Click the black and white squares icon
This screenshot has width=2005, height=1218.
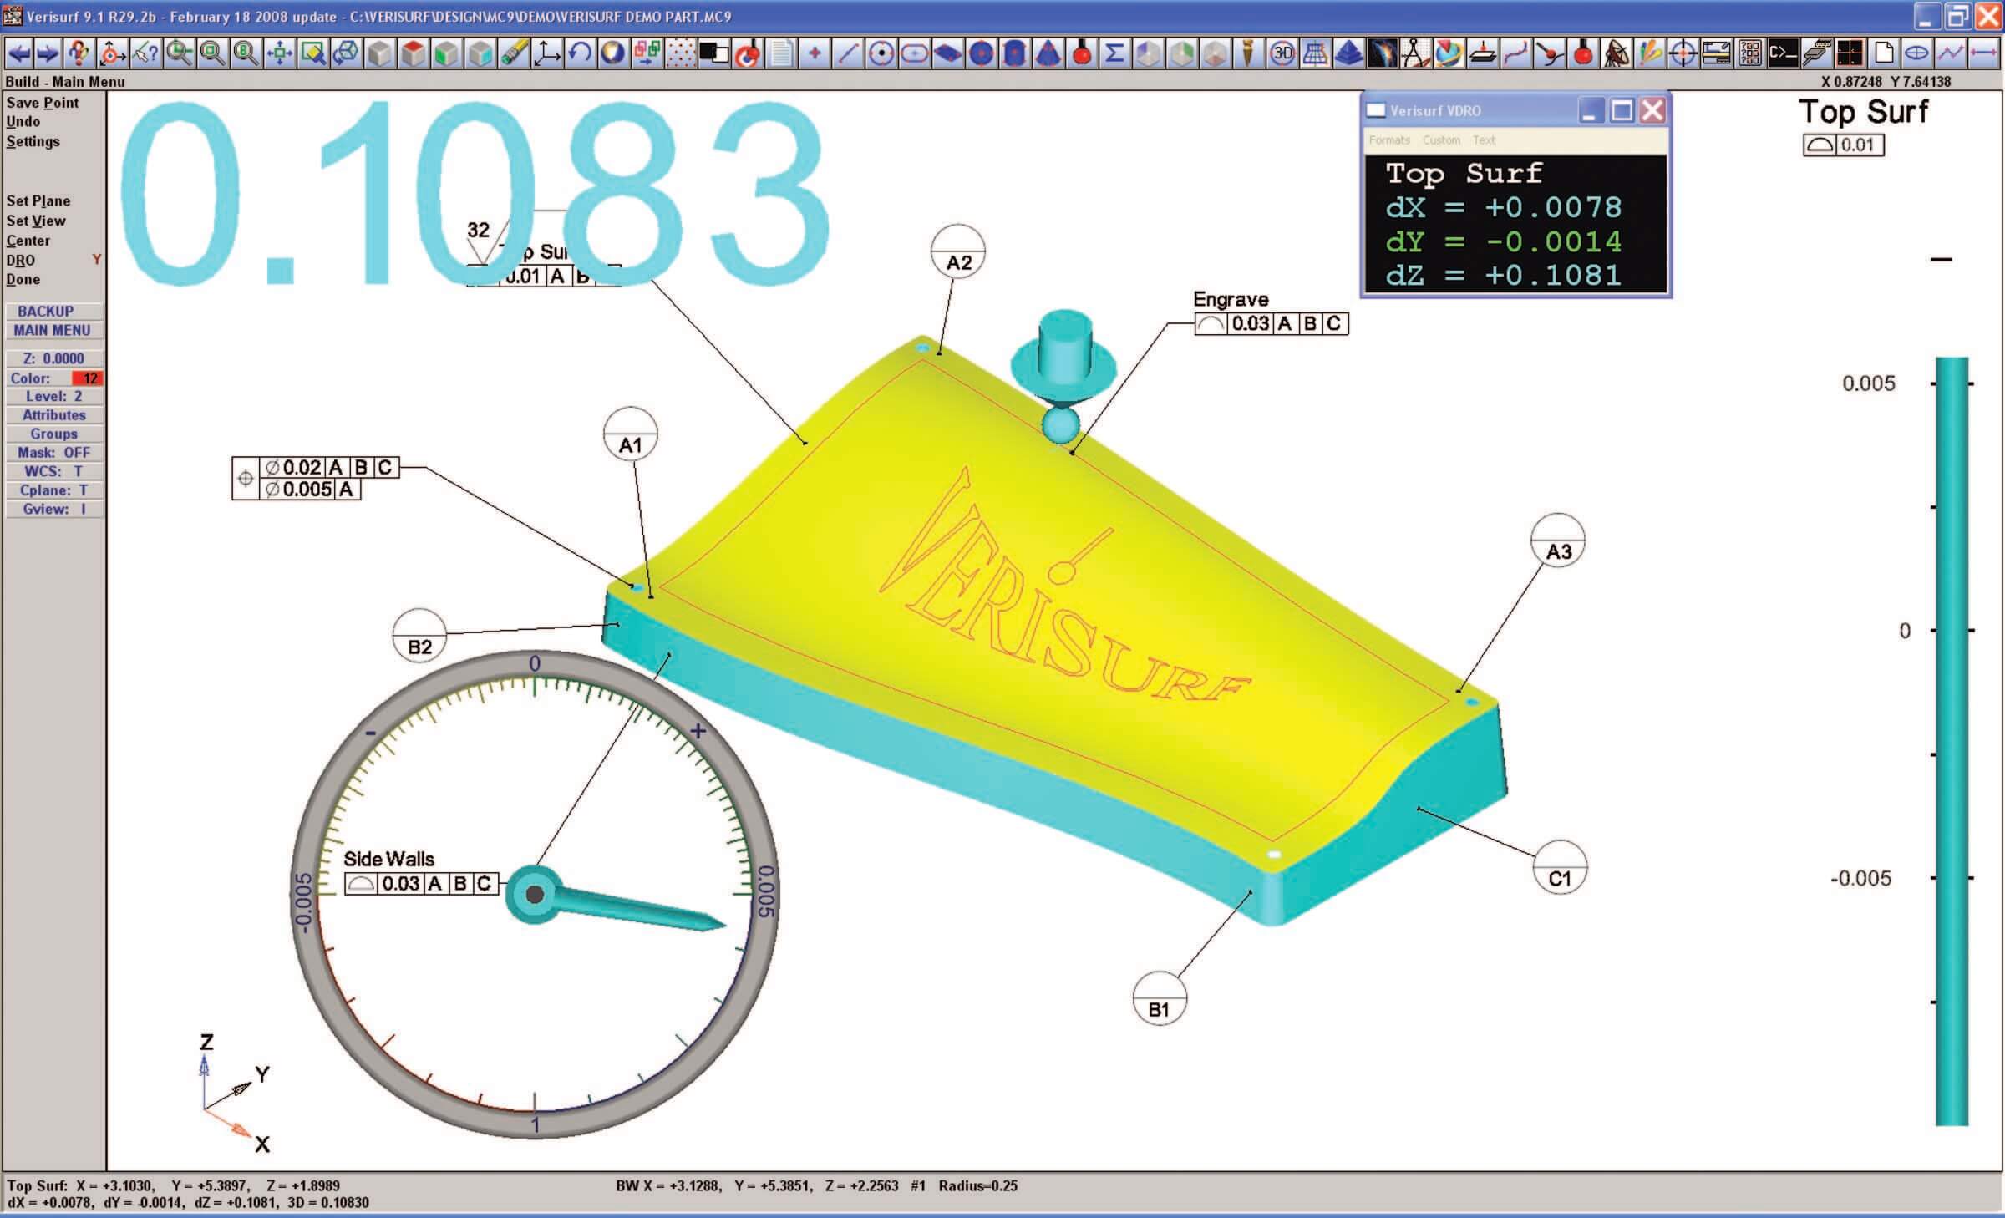tap(713, 54)
